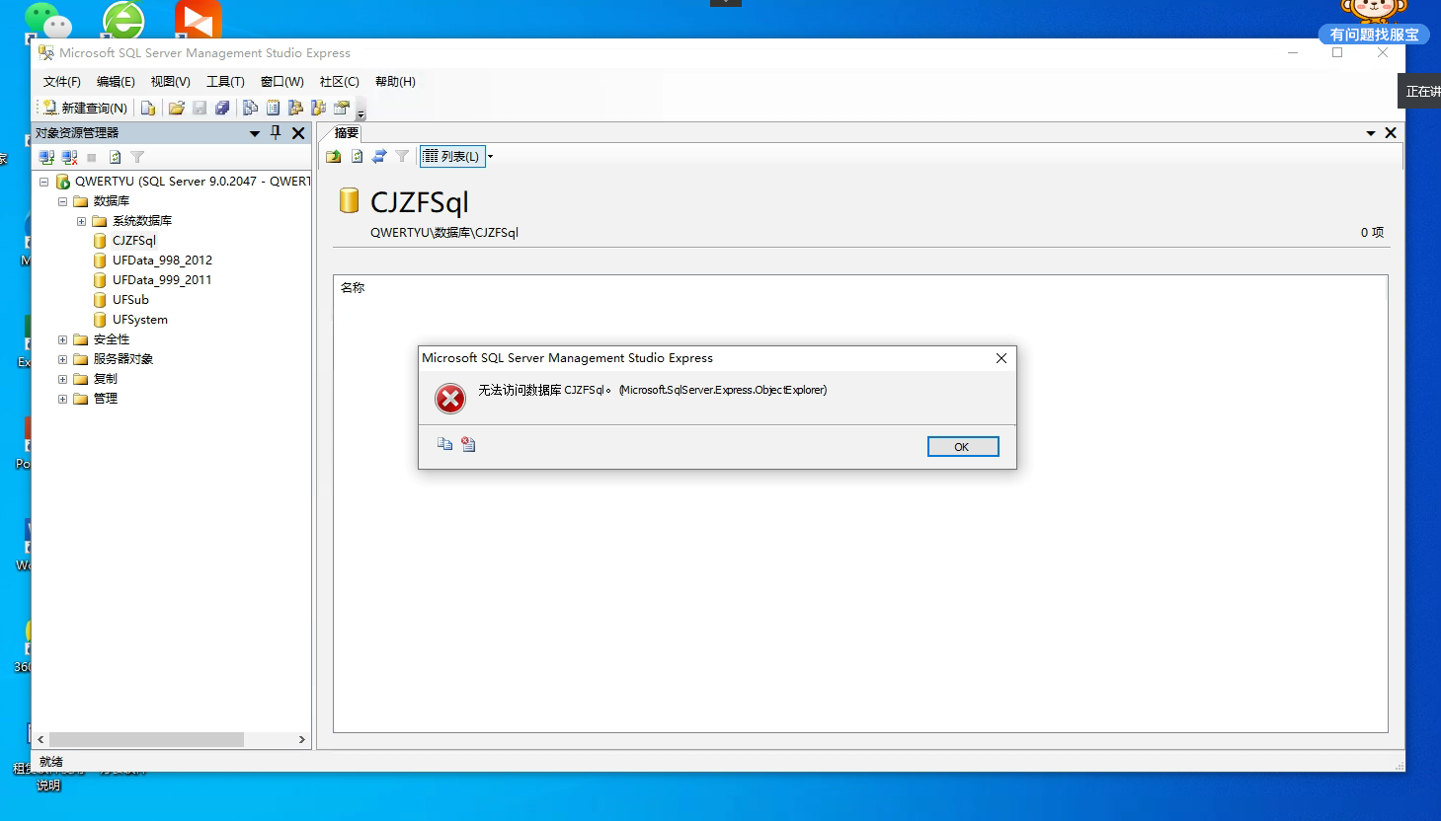Viewport: 1441px width, 821px height.
Task: Show error details icon in dialog
Action: pos(468,445)
